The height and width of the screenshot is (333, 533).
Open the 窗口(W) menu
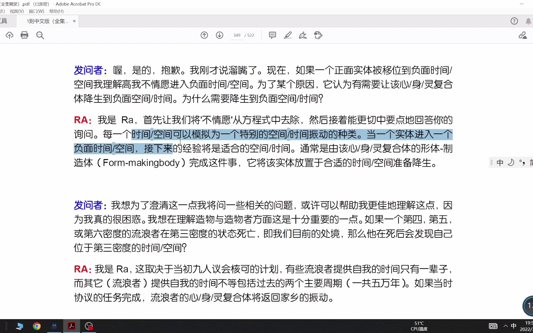(x=36, y=11)
